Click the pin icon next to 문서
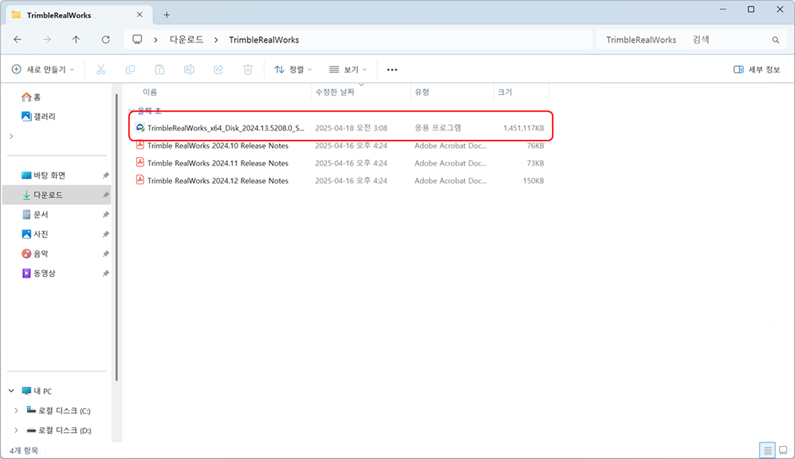795x459 pixels. 106,215
